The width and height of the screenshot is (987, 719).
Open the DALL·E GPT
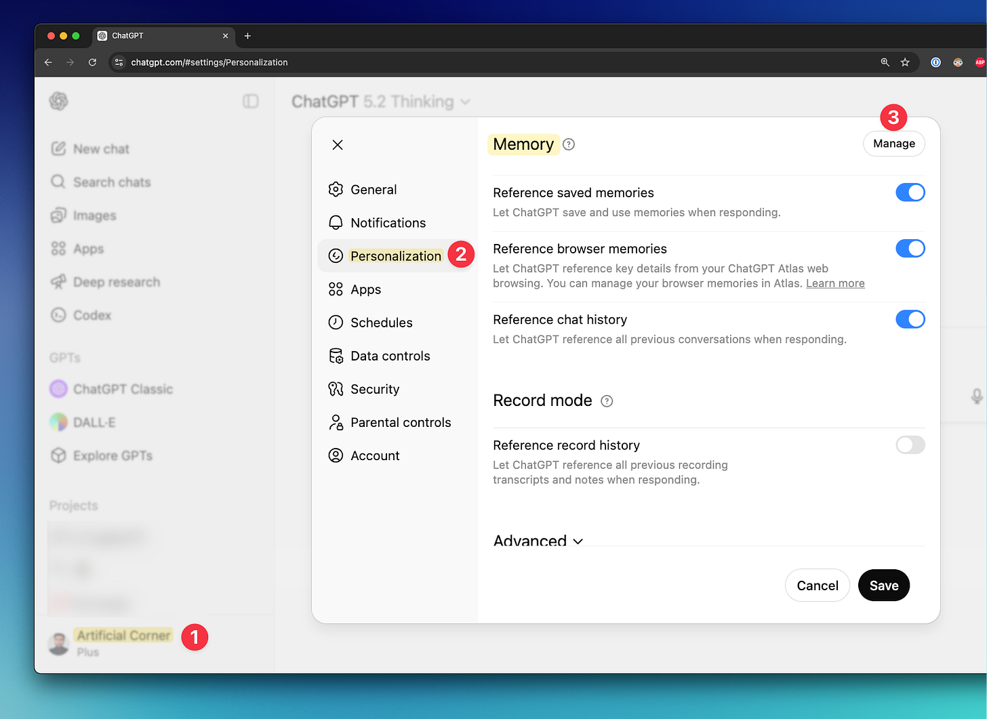[83, 422]
